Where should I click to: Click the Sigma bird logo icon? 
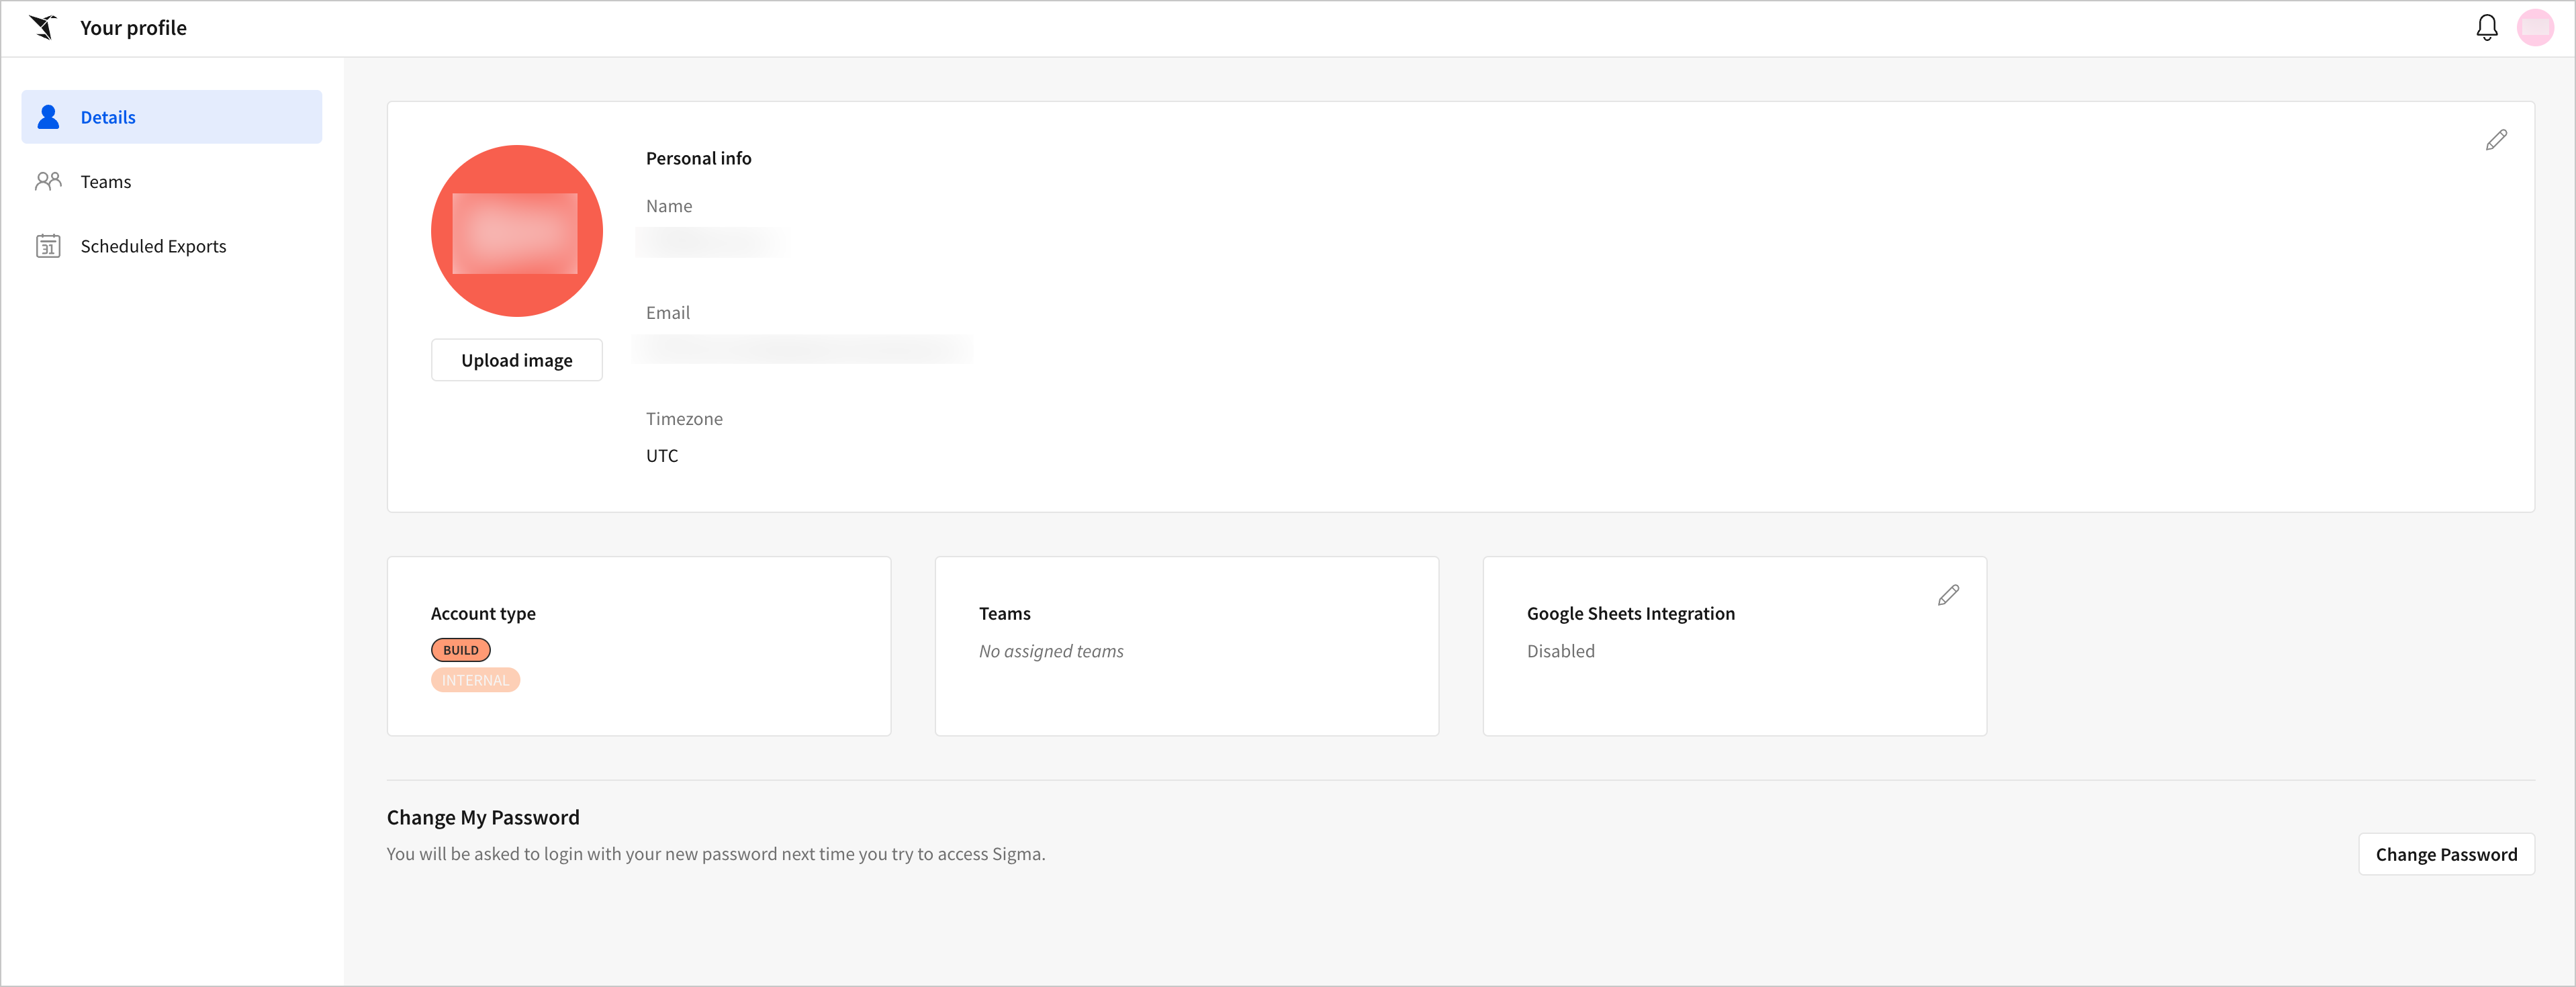click(x=43, y=28)
